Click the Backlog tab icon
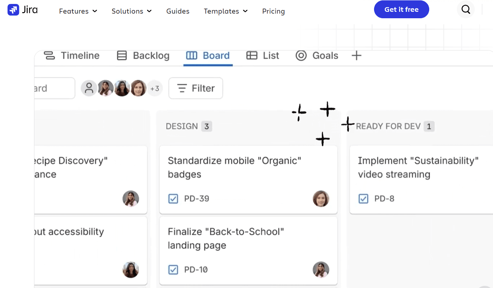This screenshot has height=288, width=493. [x=122, y=55]
